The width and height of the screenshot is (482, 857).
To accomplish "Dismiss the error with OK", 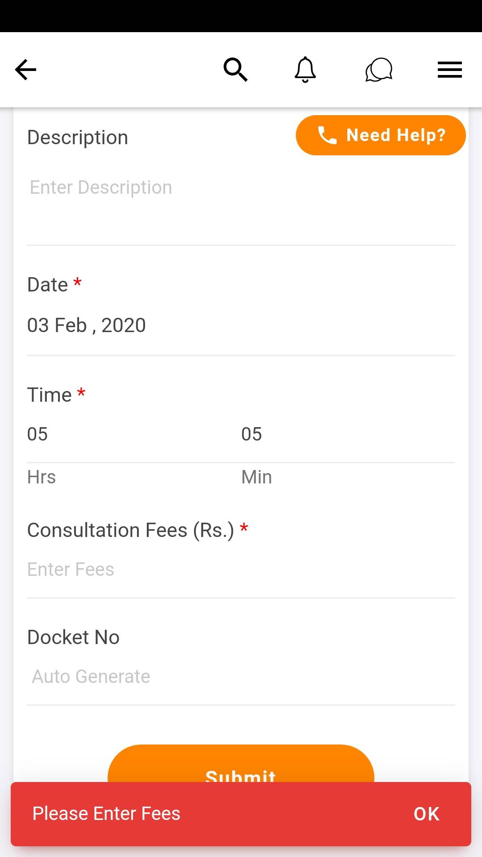I will (426, 814).
